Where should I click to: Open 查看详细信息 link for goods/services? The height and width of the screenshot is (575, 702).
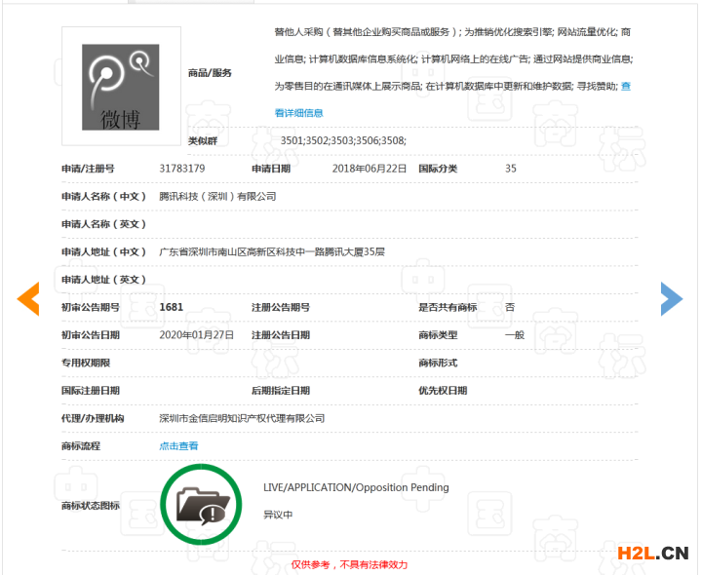298,113
